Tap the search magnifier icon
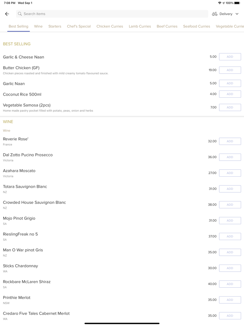Image resolution: width=244 pixels, height=326 pixels. [x=20, y=14]
